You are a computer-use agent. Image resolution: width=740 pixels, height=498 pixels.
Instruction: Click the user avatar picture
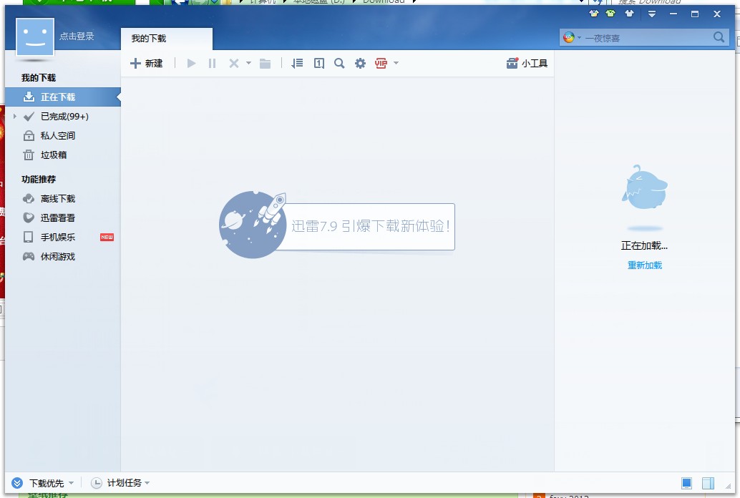click(x=35, y=36)
